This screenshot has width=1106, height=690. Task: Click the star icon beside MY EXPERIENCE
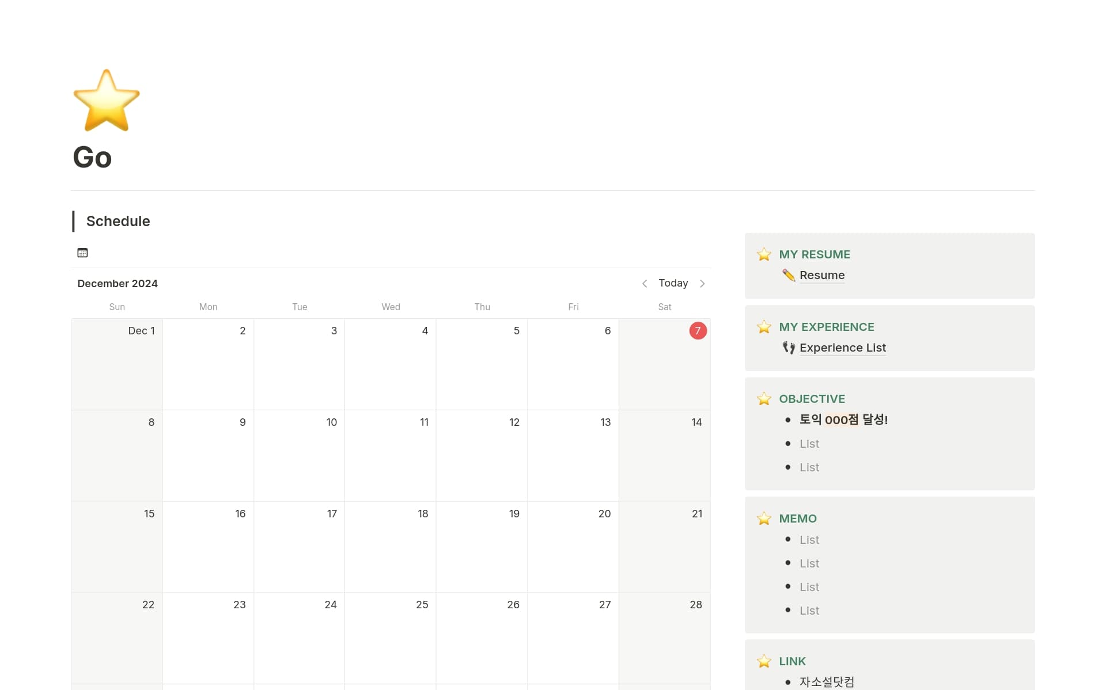click(x=764, y=327)
